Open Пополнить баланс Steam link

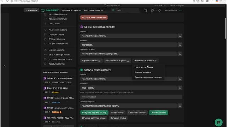[60, 59]
